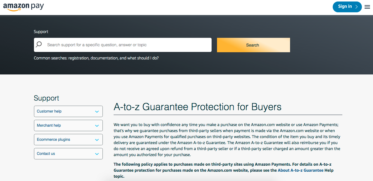Focus the support search text field

(126, 45)
